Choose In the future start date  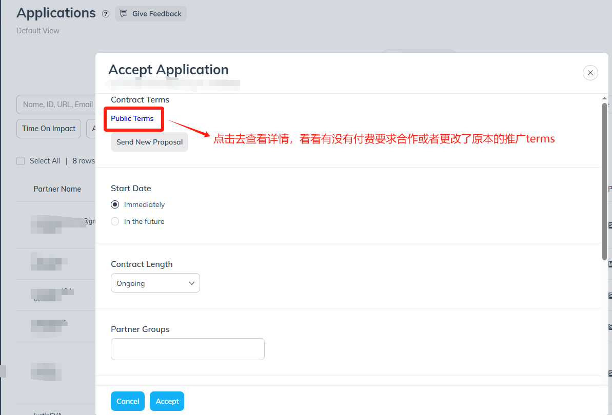pos(114,221)
